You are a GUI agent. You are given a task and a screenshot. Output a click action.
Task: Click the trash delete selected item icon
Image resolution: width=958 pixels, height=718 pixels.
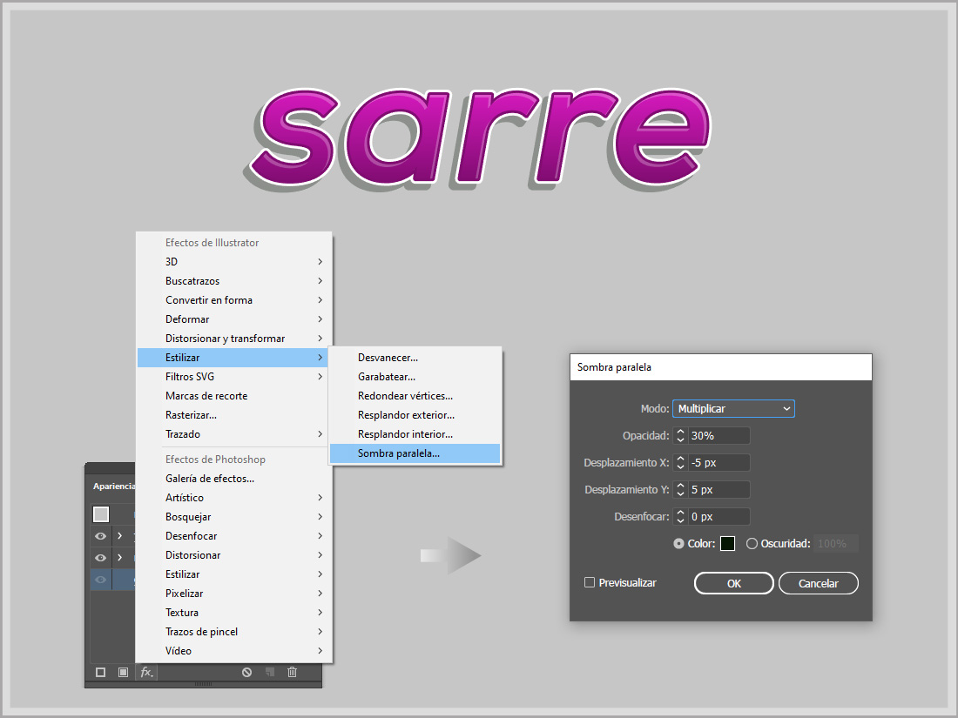[x=292, y=672]
